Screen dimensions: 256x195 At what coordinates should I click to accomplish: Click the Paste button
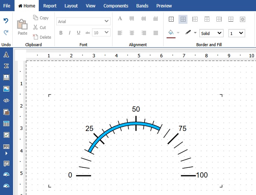[x=22, y=27]
